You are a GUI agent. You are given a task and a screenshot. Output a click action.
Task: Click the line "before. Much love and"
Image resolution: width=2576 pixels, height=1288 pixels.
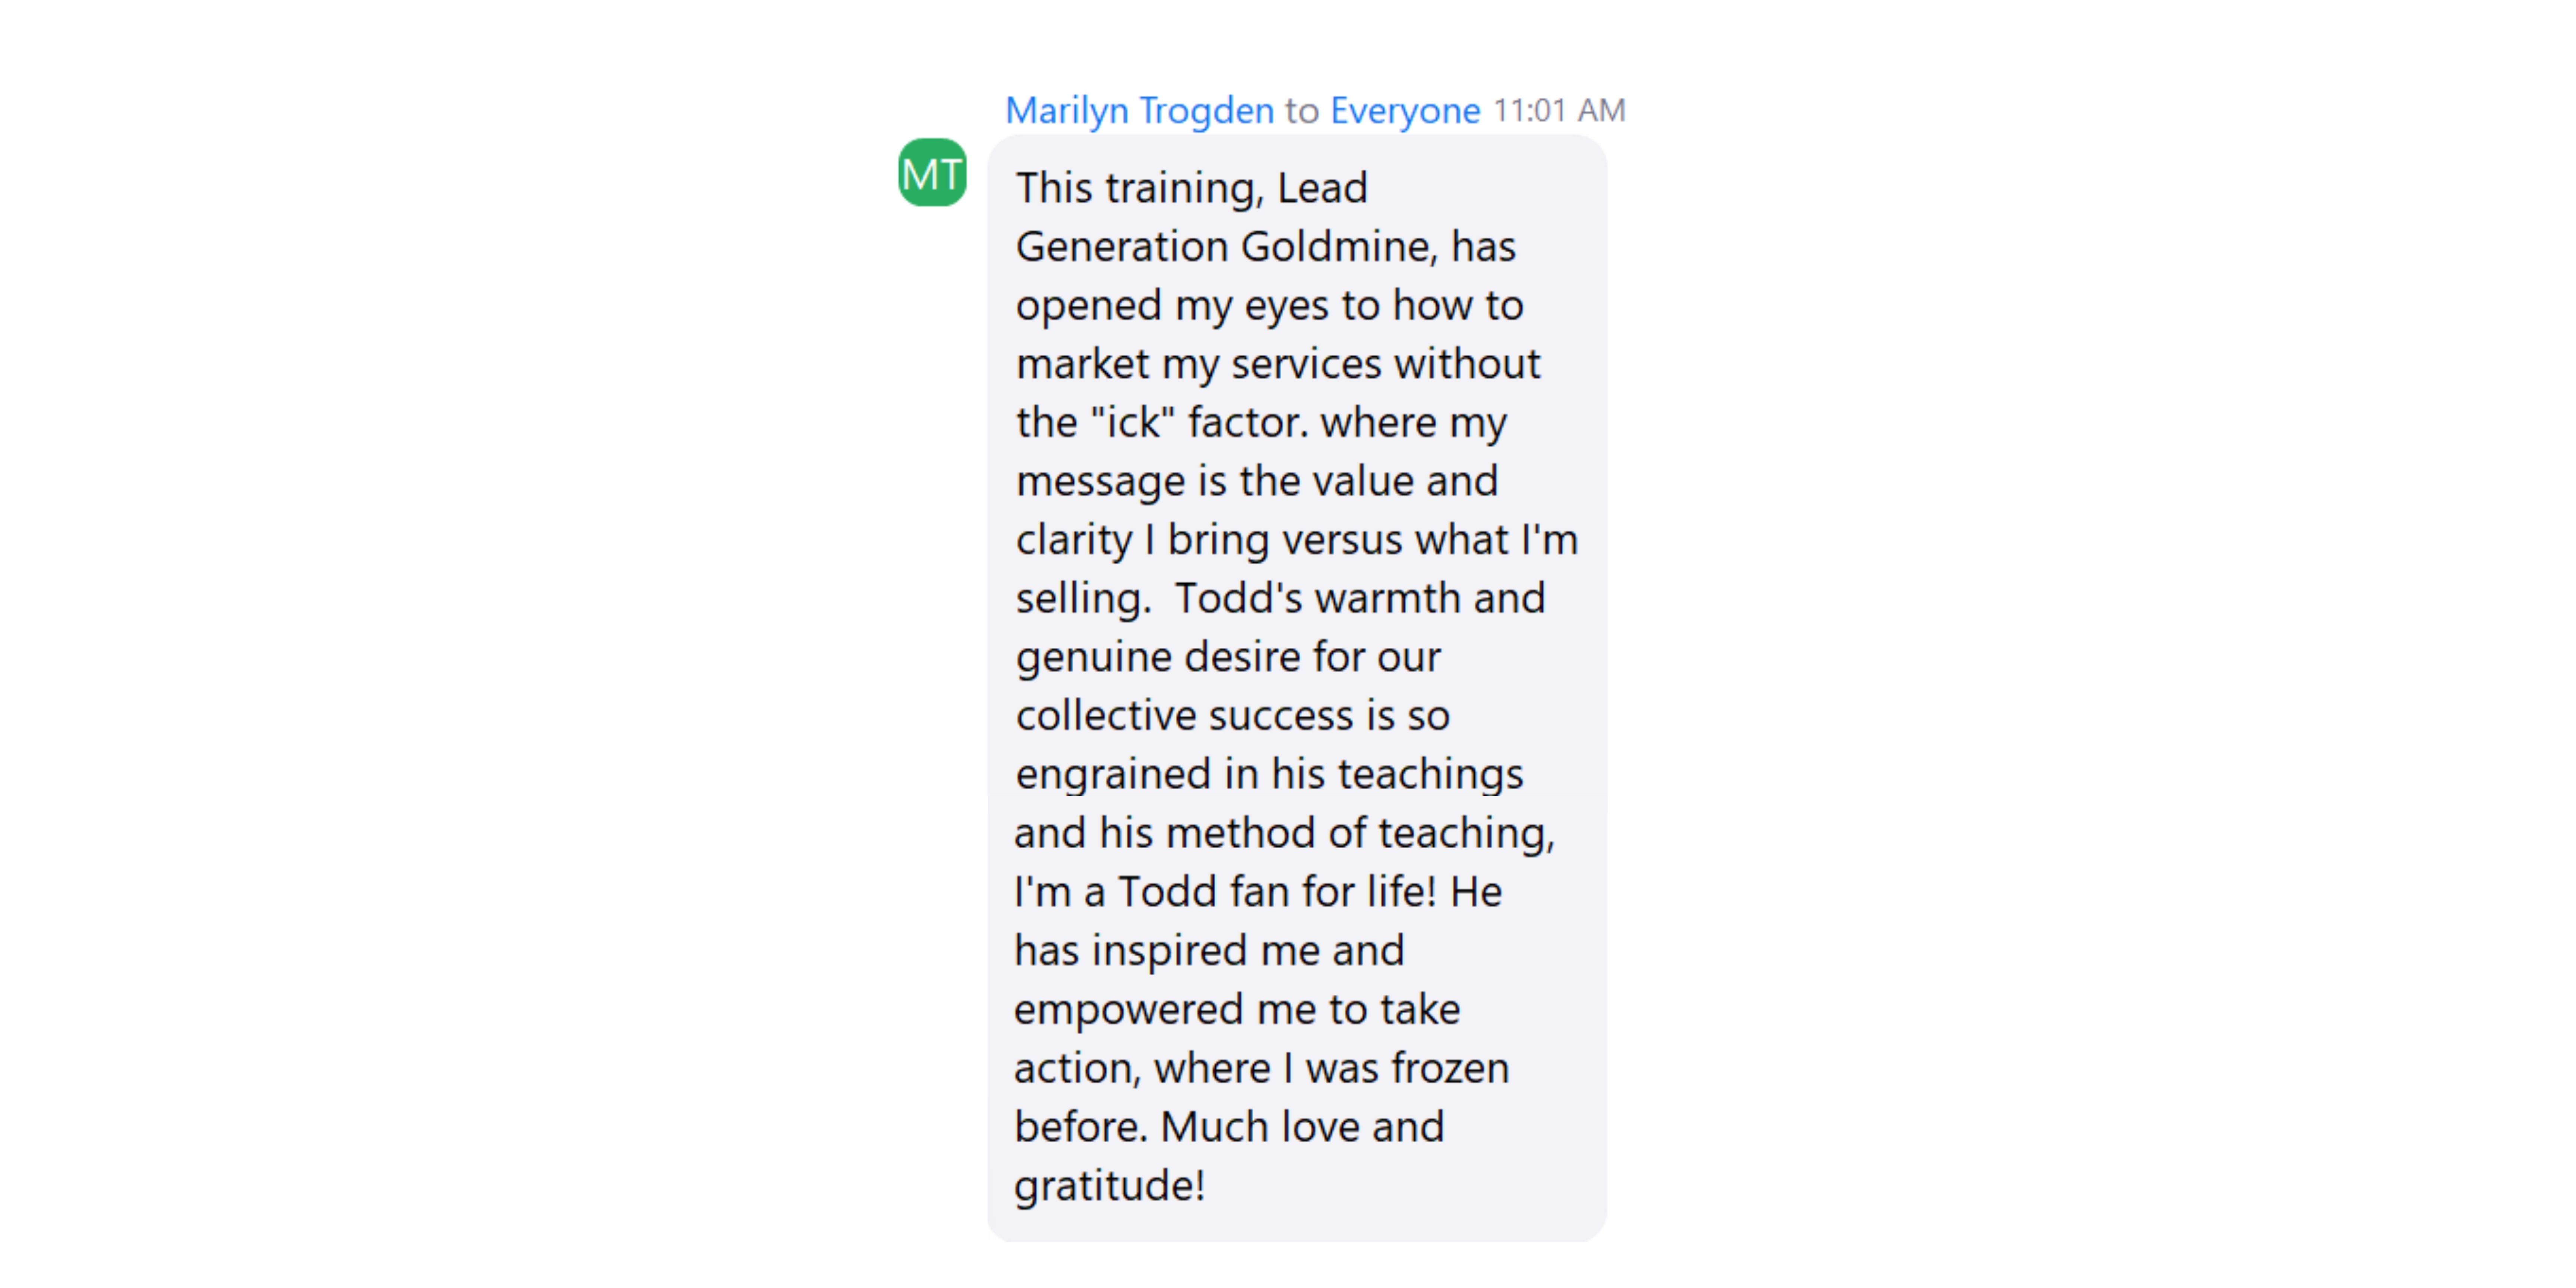(1229, 1127)
